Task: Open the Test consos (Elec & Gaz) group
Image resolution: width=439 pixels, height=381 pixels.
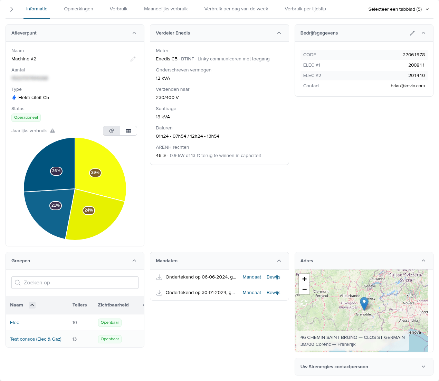Action: [x=36, y=339]
